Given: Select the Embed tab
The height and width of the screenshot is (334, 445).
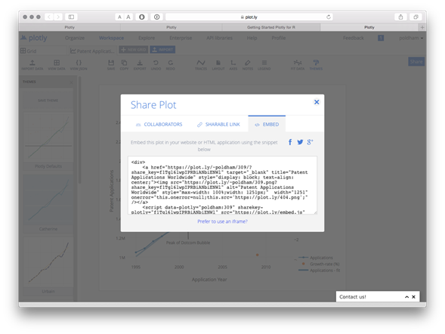Looking at the screenshot, I should [x=267, y=124].
